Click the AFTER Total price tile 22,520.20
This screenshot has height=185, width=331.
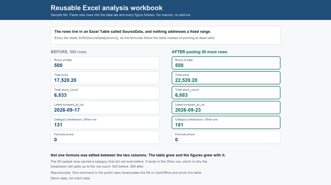226,78
